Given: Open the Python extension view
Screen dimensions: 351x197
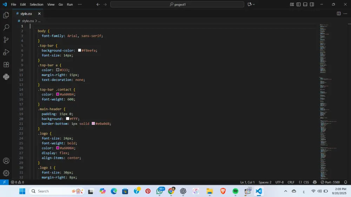Looking at the screenshot, I should point(6,77).
